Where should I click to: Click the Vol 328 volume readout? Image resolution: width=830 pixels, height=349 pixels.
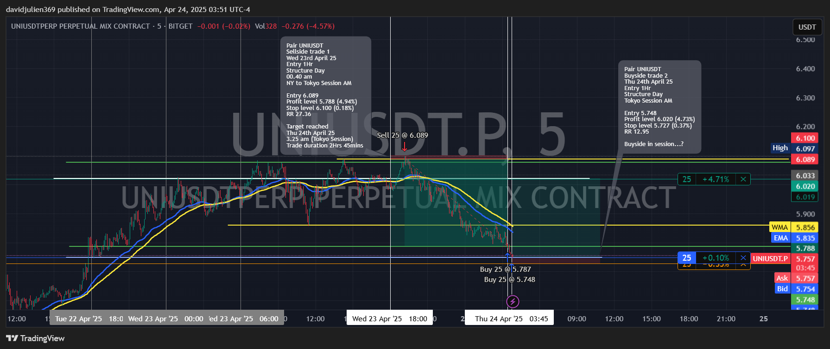click(266, 26)
